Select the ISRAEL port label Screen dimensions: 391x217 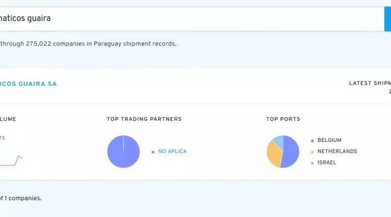pos(327,162)
